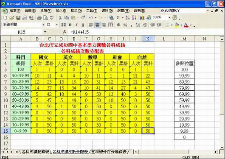The width and height of the screenshot is (225, 159).
Task: Toggle left text alignment
Action: [x=91, y=25]
